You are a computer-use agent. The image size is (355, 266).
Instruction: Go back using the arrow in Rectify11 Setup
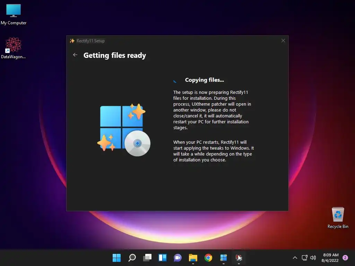[x=75, y=55]
